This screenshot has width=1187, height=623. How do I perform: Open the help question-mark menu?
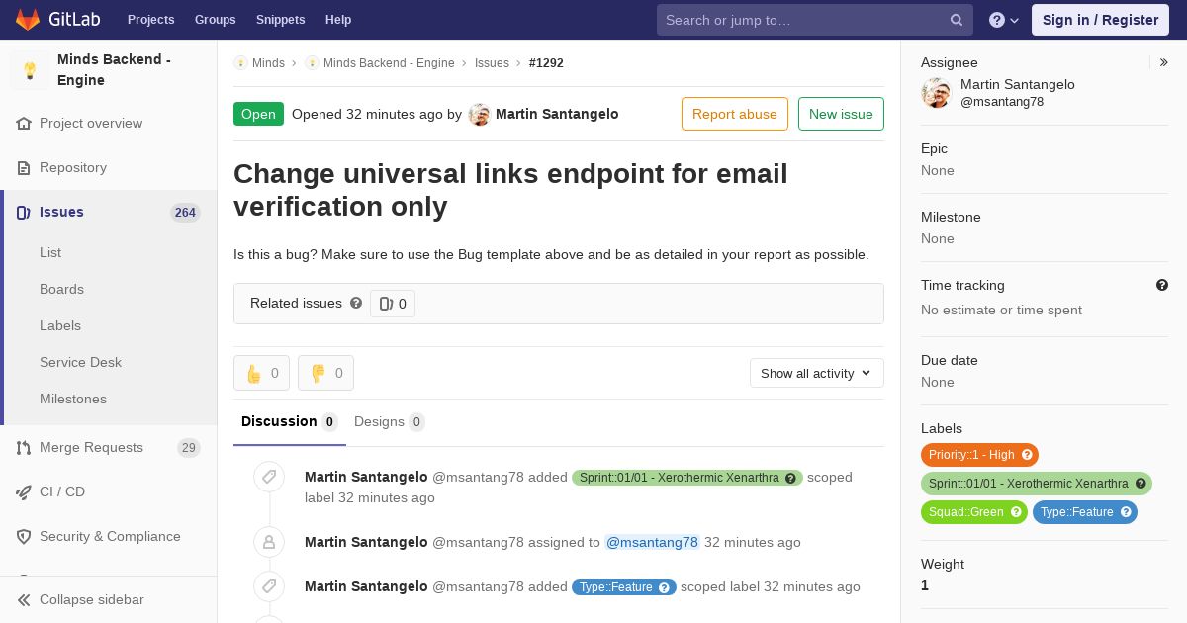click(x=1004, y=20)
